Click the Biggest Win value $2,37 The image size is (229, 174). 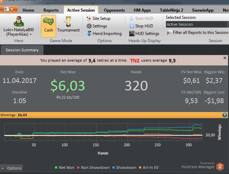[214, 80]
